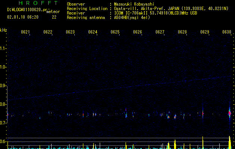Click the HROFFT program title
The image size is (235, 149).
38,3
